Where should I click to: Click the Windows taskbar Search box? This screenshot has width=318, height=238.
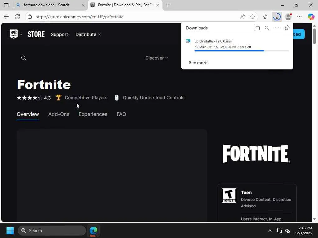point(52,231)
